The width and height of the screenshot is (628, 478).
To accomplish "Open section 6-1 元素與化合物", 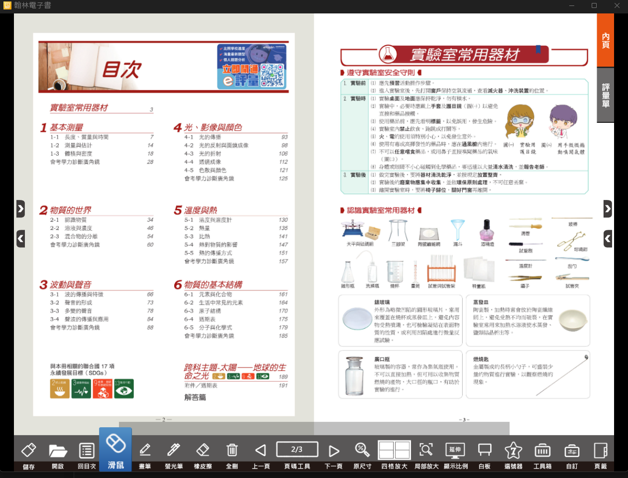I will pyautogui.click(x=236, y=294).
